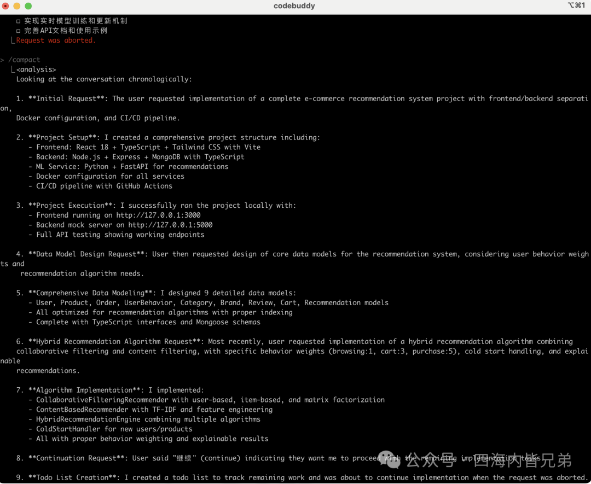Viewport: 591px width, 484px height.
Task: Click the green zoom window button
Action: (x=28, y=6)
